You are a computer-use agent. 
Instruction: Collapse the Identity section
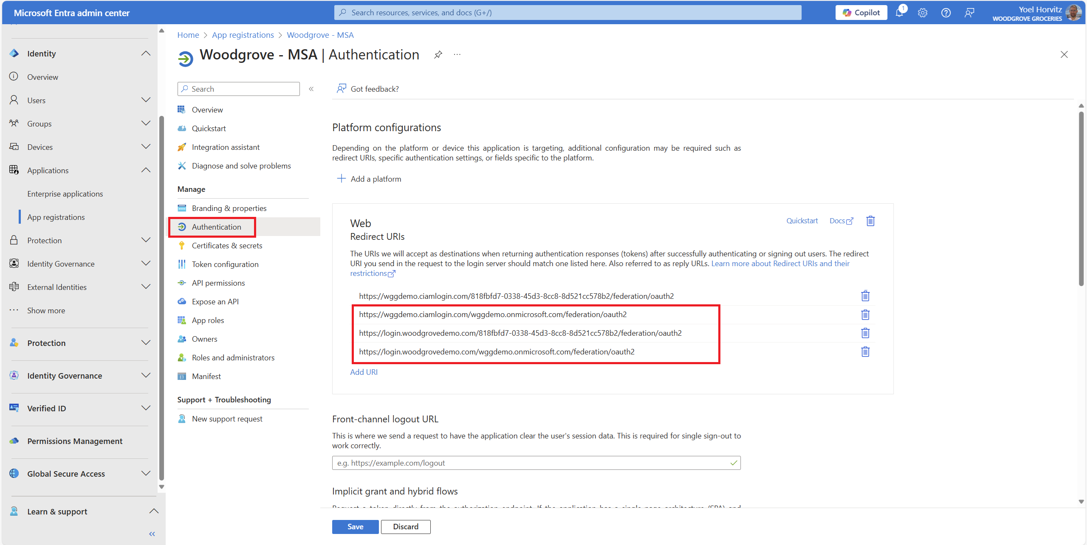(146, 53)
